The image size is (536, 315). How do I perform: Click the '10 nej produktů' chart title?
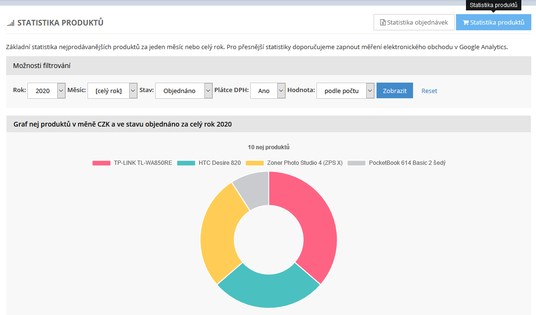point(269,147)
